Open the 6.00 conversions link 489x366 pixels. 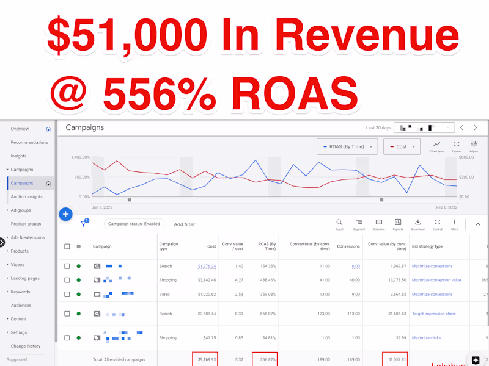356,266
